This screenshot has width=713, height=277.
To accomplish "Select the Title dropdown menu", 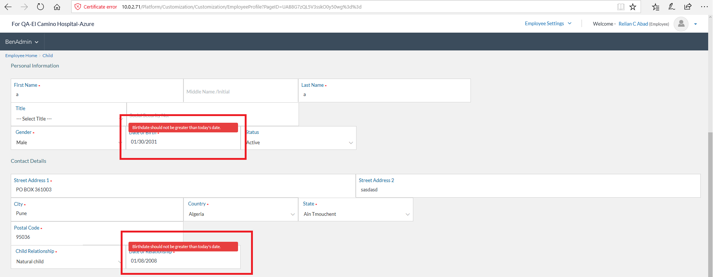I will coord(68,119).
